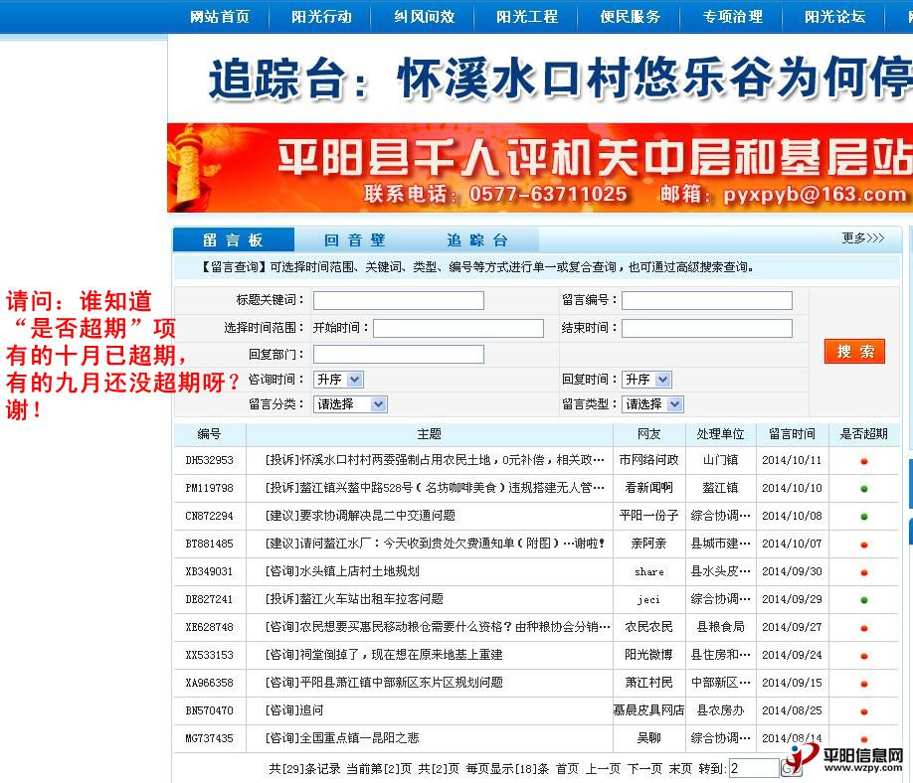This screenshot has height=783, width=913.
Task: Open the 阳光行动 nav item
Action: (321, 16)
